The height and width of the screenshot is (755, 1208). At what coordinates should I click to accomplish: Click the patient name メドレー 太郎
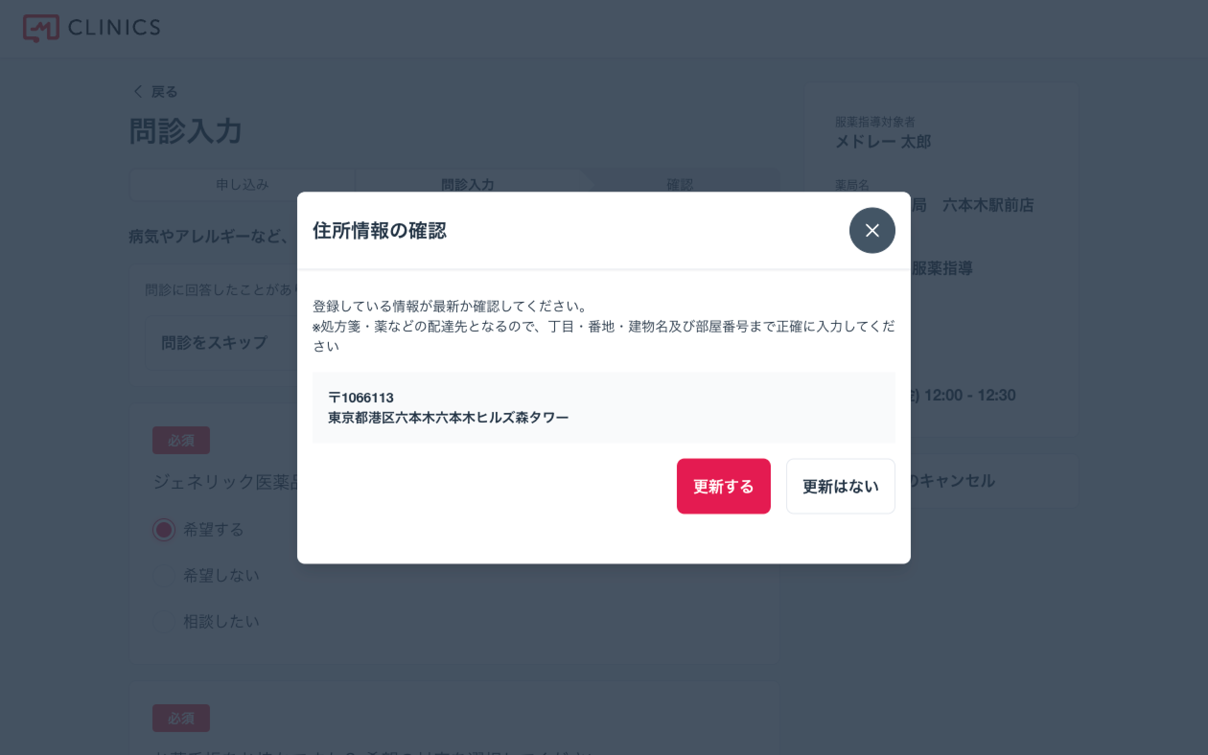pyautogui.click(x=883, y=141)
